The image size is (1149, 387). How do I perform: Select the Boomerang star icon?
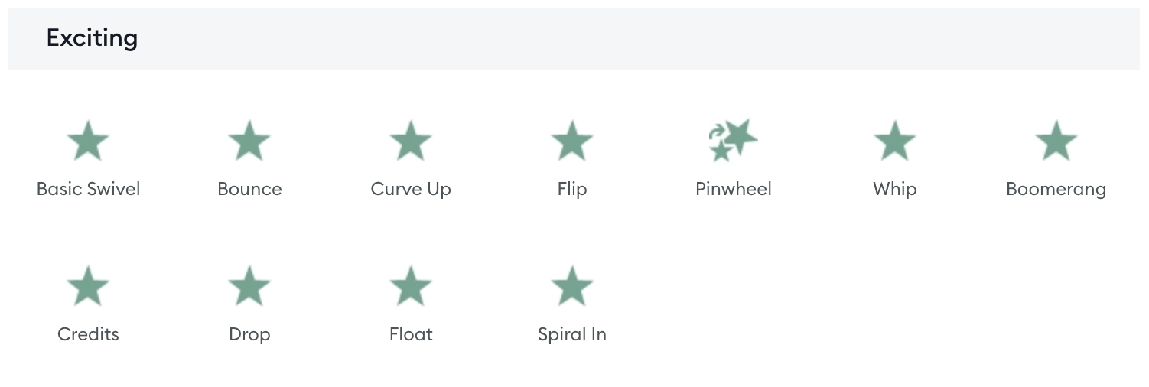(x=1056, y=141)
